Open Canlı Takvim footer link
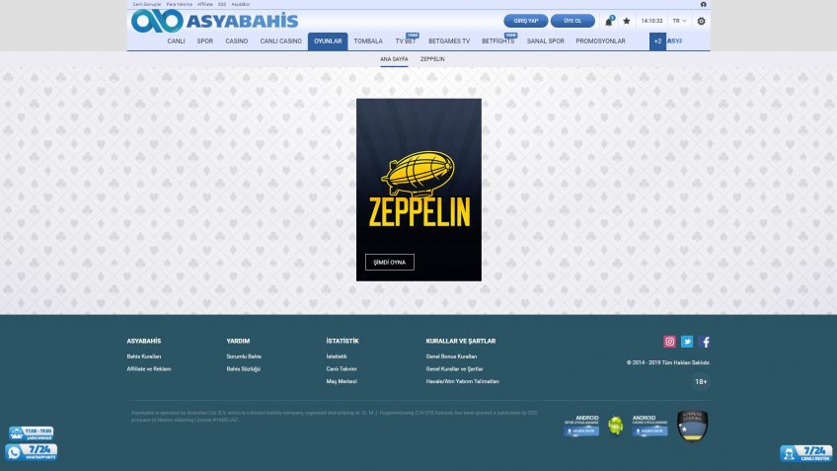 (x=342, y=369)
